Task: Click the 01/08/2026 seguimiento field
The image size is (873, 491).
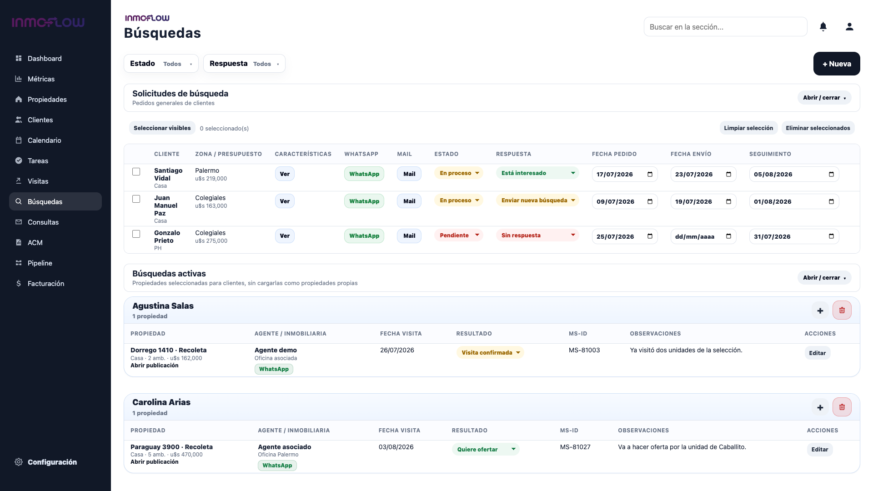Action: (x=794, y=201)
